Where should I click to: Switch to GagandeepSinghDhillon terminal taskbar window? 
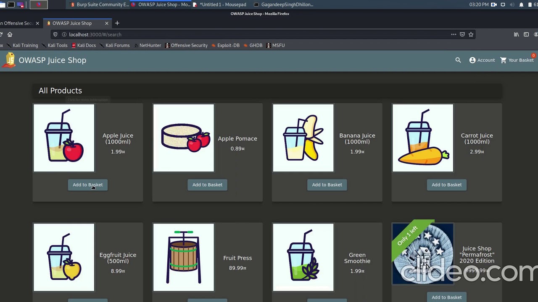(x=284, y=5)
